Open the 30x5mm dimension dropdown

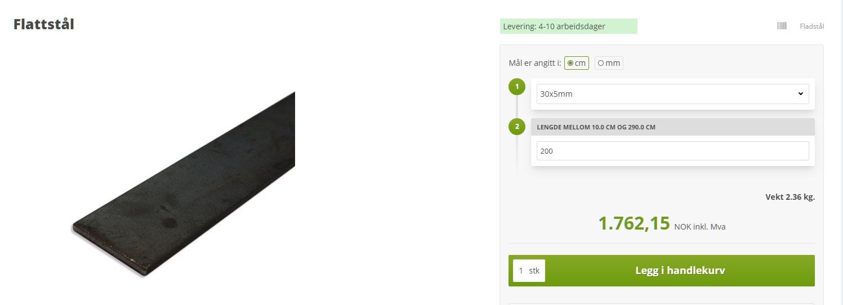pyautogui.click(x=672, y=94)
